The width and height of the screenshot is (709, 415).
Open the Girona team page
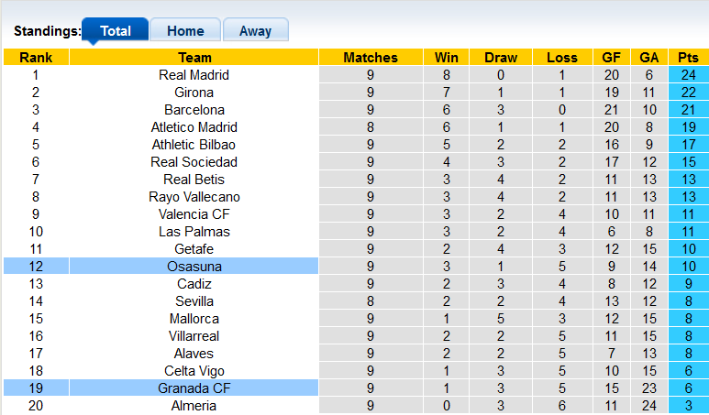(x=194, y=93)
